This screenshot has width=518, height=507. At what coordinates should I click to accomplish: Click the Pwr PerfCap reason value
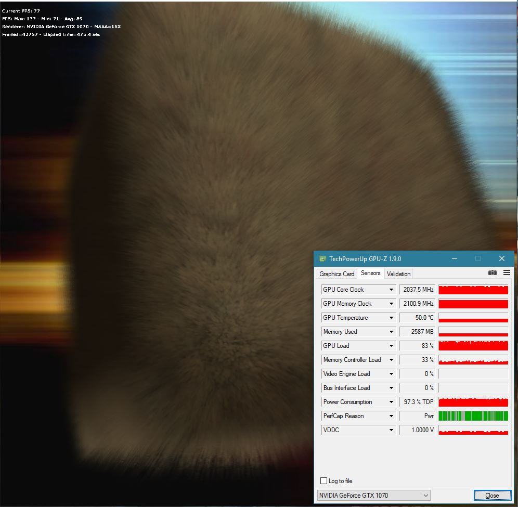pyautogui.click(x=418, y=416)
